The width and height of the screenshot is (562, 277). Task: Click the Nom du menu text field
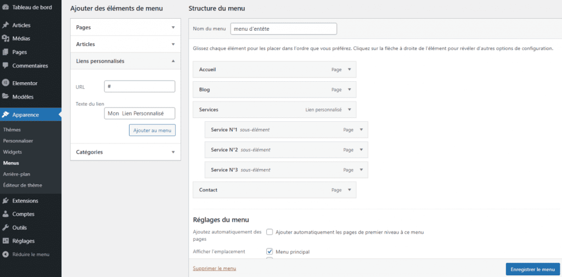284,29
